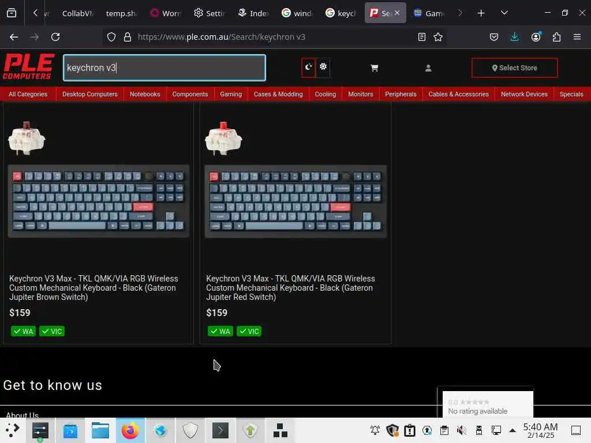The image size is (591, 443).
Task: Open a new browser tab
Action: coord(481,13)
